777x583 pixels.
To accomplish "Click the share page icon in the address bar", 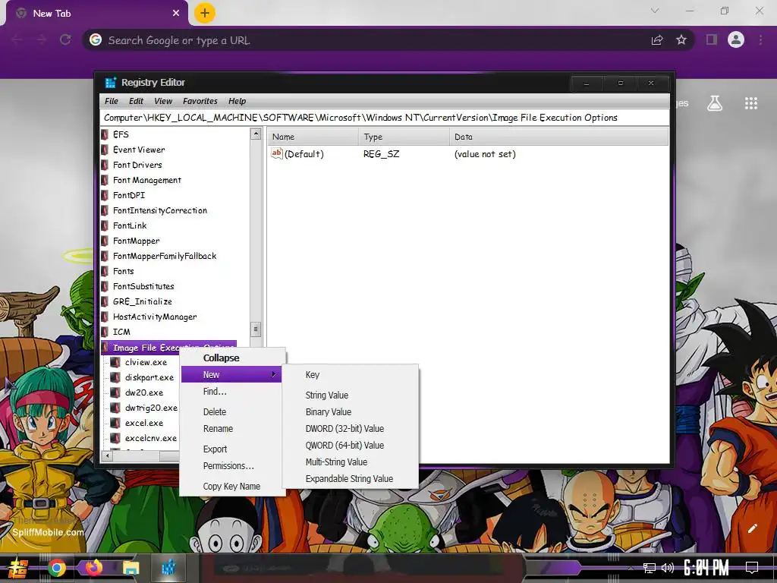I will coord(657,39).
